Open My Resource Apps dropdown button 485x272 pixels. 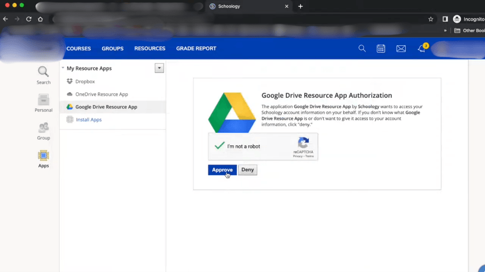click(160, 68)
